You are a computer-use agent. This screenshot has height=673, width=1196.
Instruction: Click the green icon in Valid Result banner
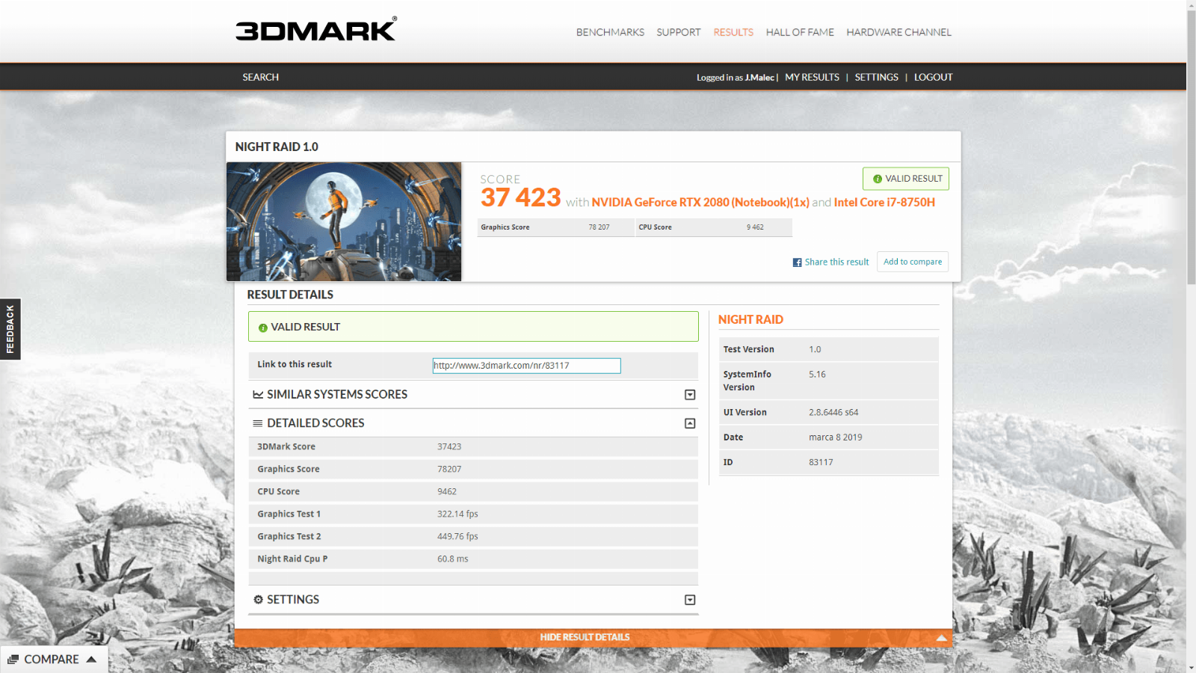[x=263, y=328]
